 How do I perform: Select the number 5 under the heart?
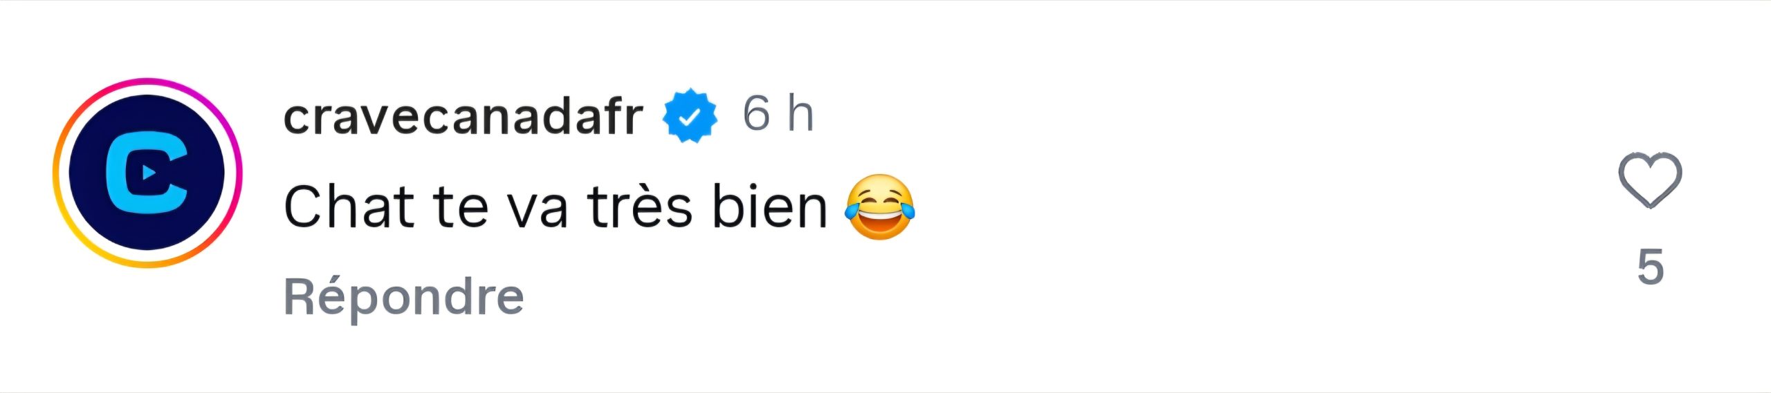pyautogui.click(x=1650, y=267)
